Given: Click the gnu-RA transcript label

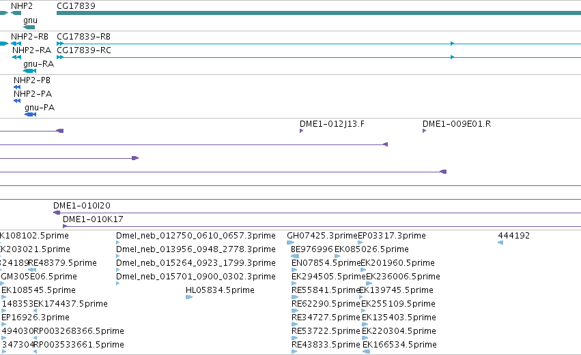Looking at the screenshot, I should [38, 64].
